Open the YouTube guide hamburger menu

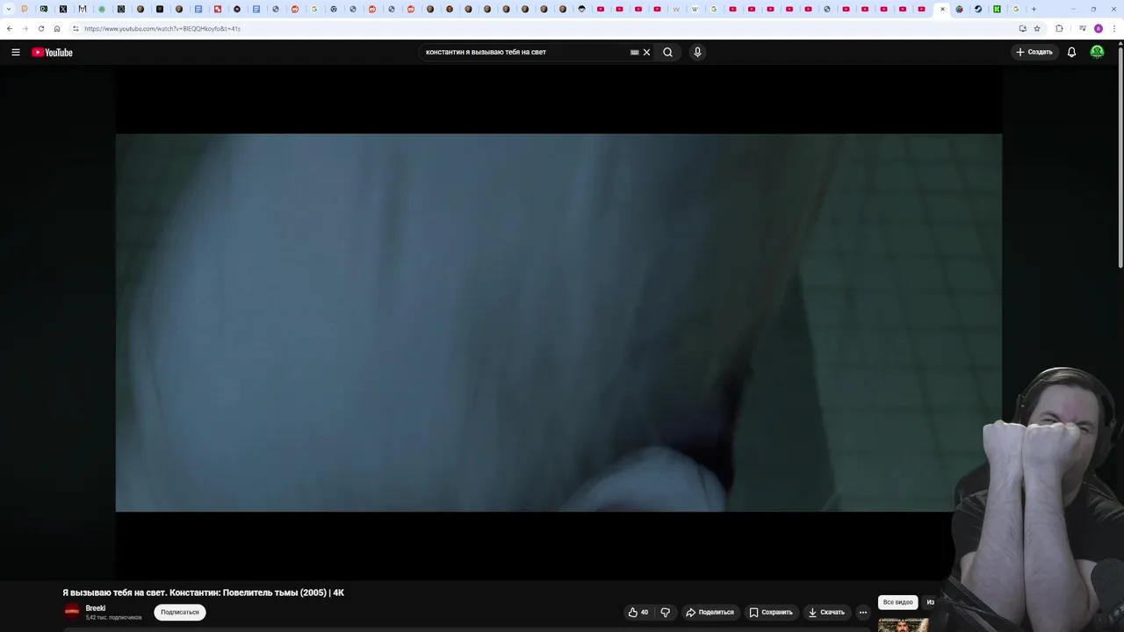16,53
